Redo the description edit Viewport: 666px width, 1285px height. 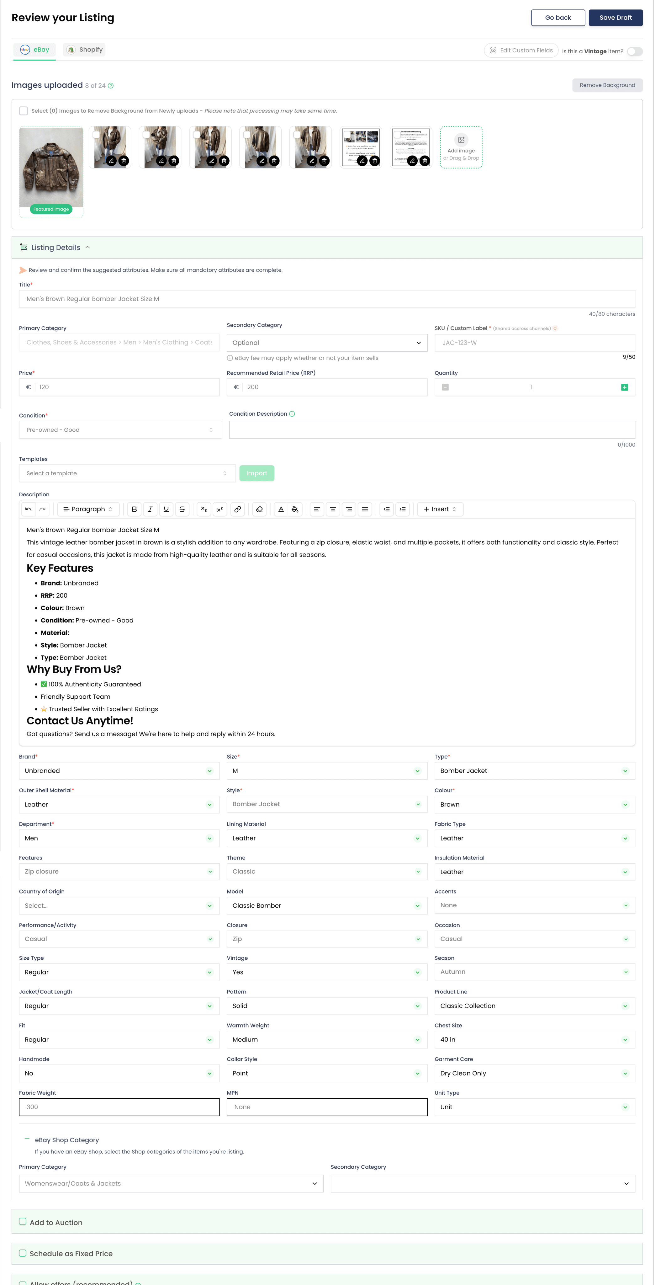pos(42,509)
